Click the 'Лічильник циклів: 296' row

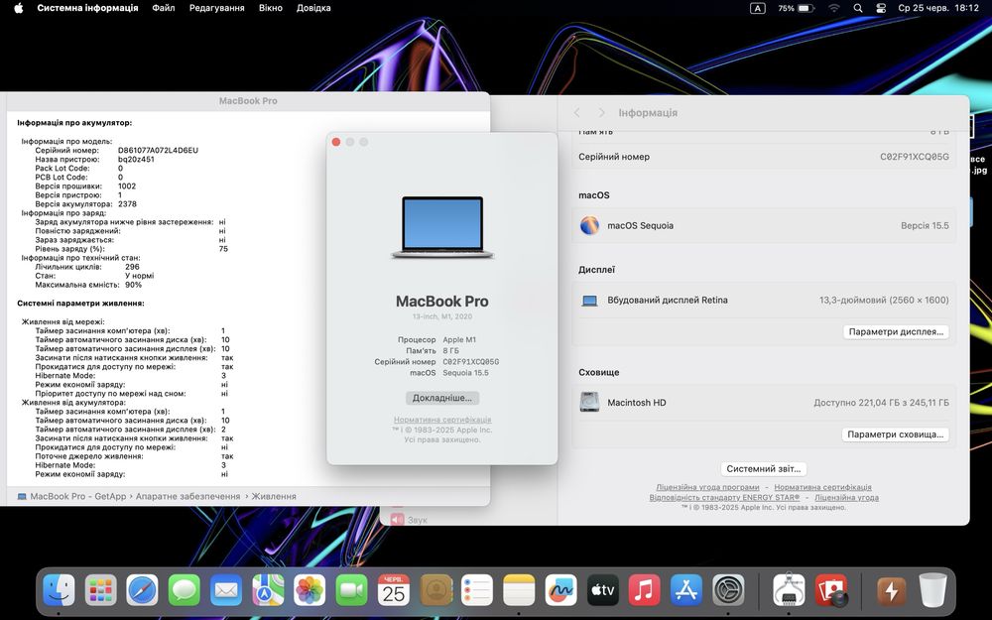coord(87,267)
